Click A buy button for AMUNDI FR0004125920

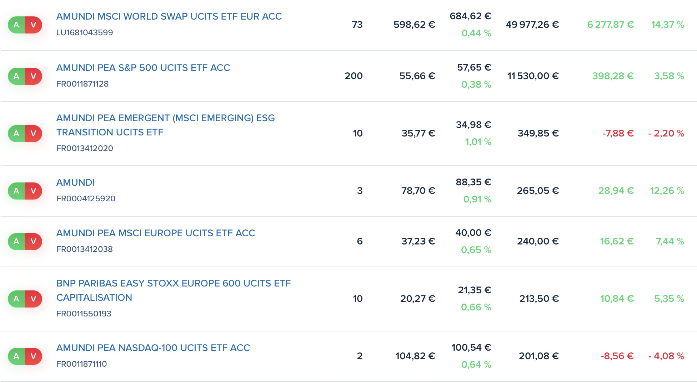16,191
